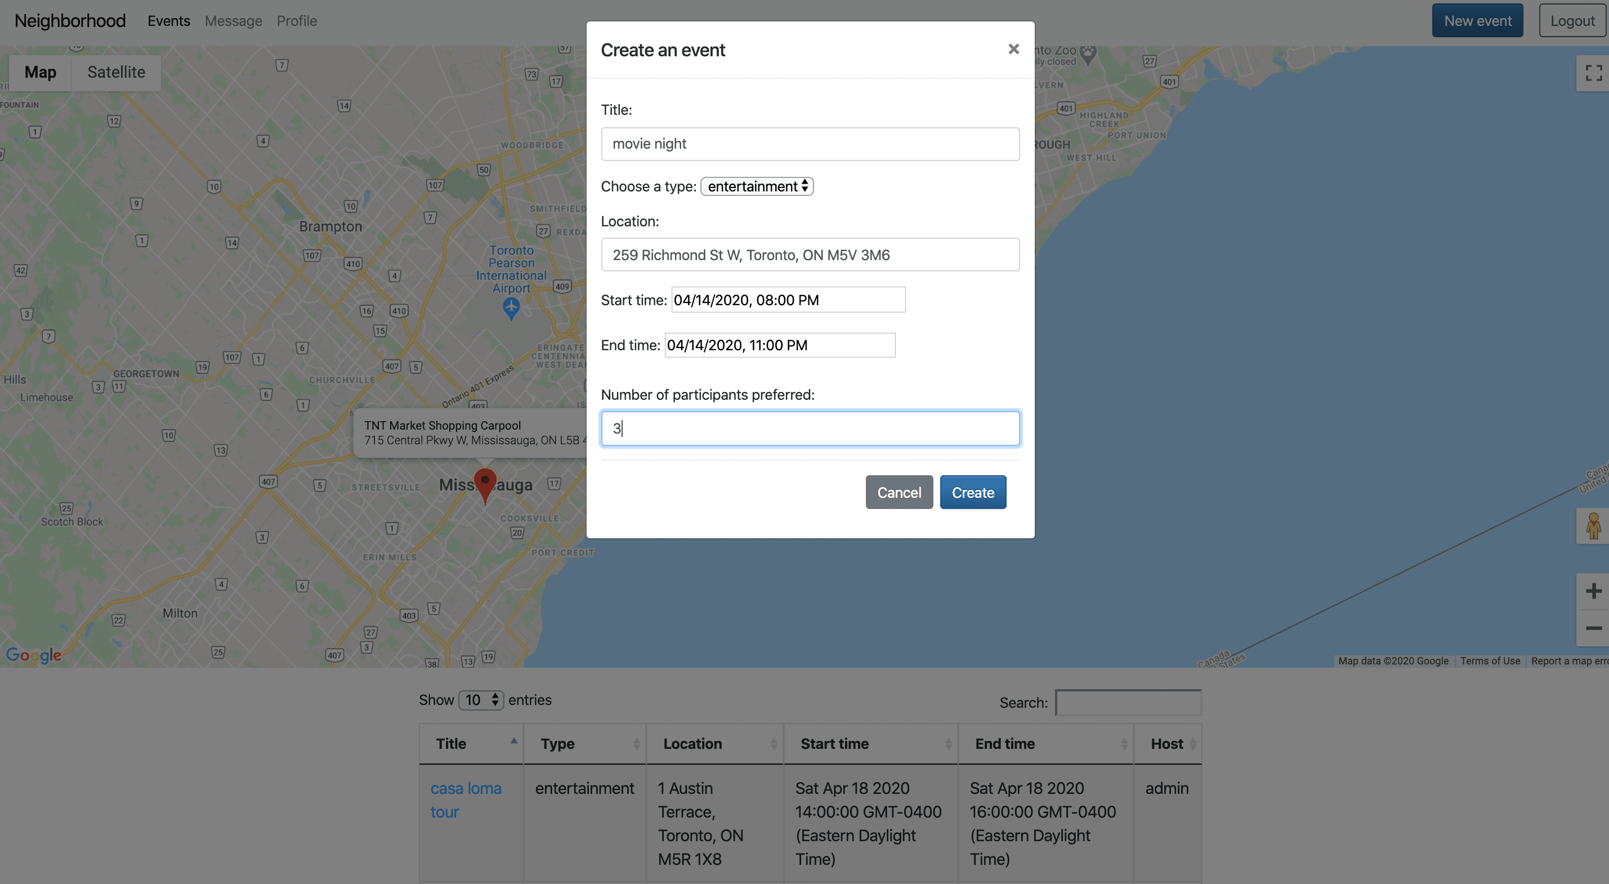The height and width of the screenshot is (884, 1609).
Task: Open the Google logo on the map
Action: tap(33, 655)
